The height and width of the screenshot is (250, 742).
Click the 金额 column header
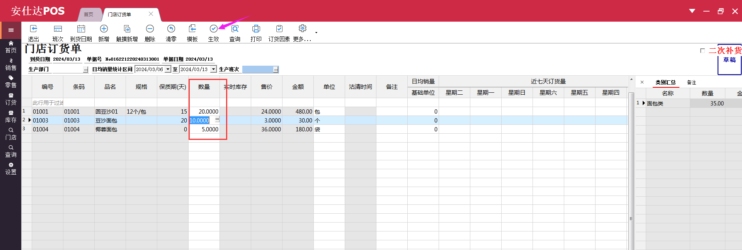click(298, 87)
